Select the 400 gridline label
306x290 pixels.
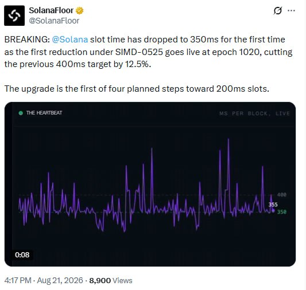[282, 194]
